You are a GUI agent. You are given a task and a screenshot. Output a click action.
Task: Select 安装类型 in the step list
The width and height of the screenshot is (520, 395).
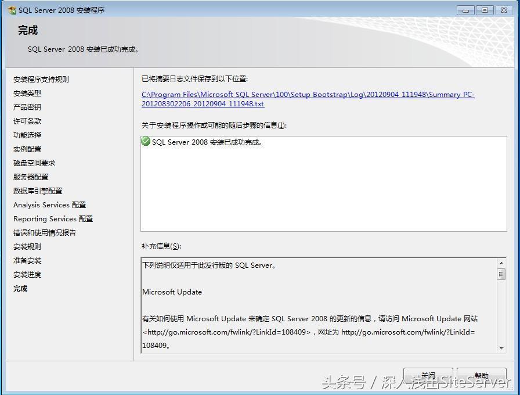[27, 94]
